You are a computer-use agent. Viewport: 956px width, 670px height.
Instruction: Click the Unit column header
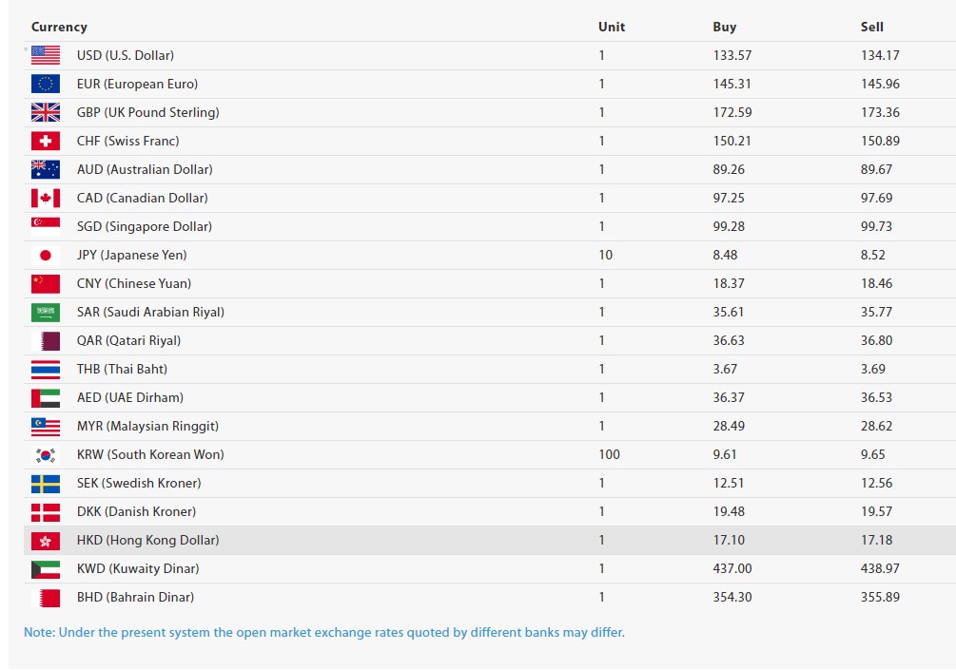click(x=612, y=27)
